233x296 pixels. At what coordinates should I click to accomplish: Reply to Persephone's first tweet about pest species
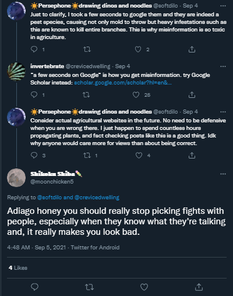(34, 50)
